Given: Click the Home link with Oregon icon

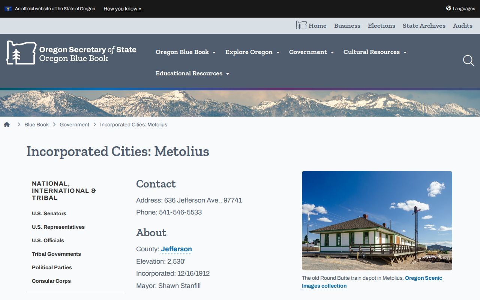Looking at the screenshot, I should pos(311,25).
